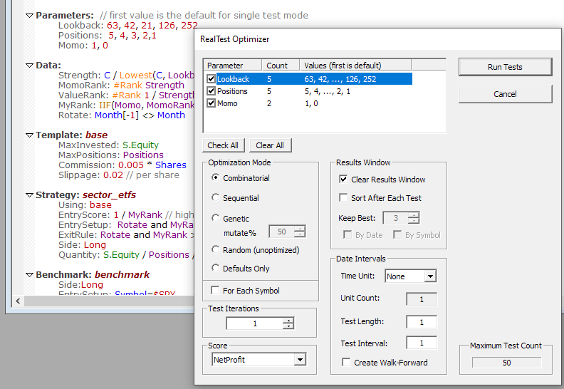Open the Time Unit dropdown
564x389 pixels.
click(x=430, y=276)
